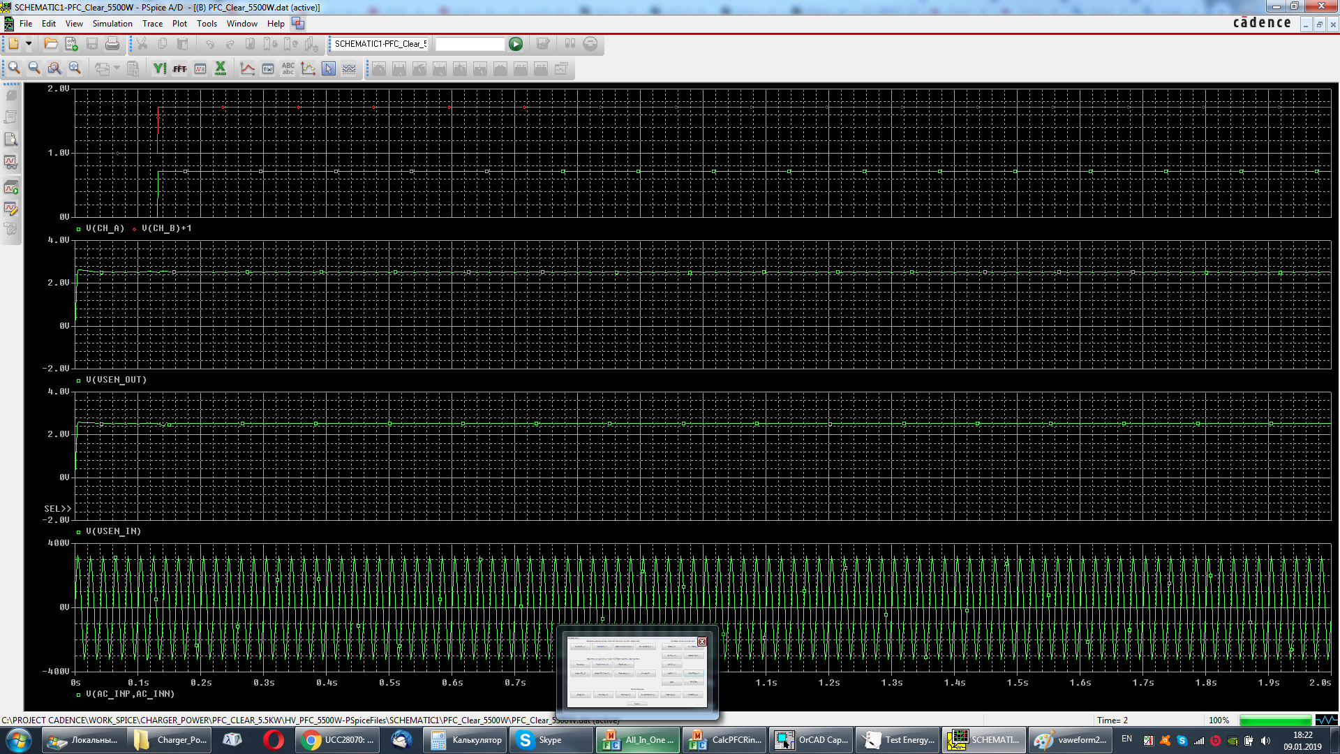Click the Open file folder icon
1340x754 pixels.
pos(51,44)
